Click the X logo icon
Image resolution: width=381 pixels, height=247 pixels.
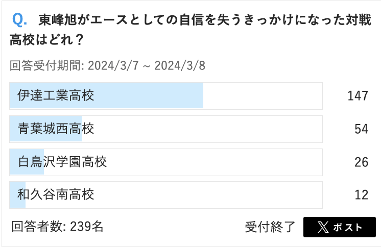323,228
